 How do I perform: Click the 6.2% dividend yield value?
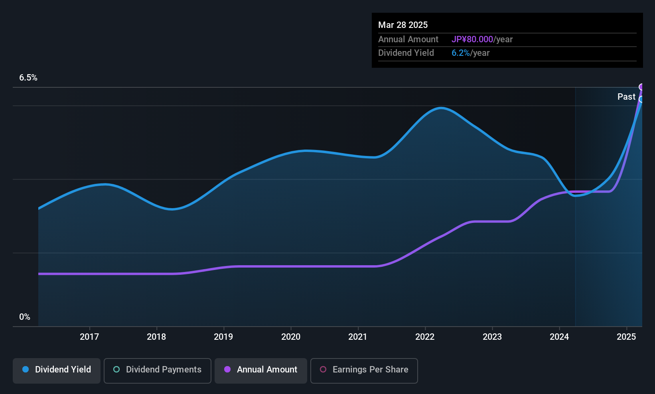461,53
